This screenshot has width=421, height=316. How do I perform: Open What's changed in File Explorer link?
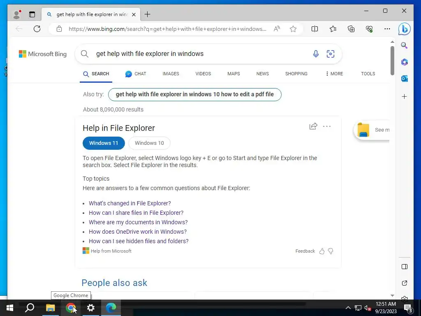(130, 203)
